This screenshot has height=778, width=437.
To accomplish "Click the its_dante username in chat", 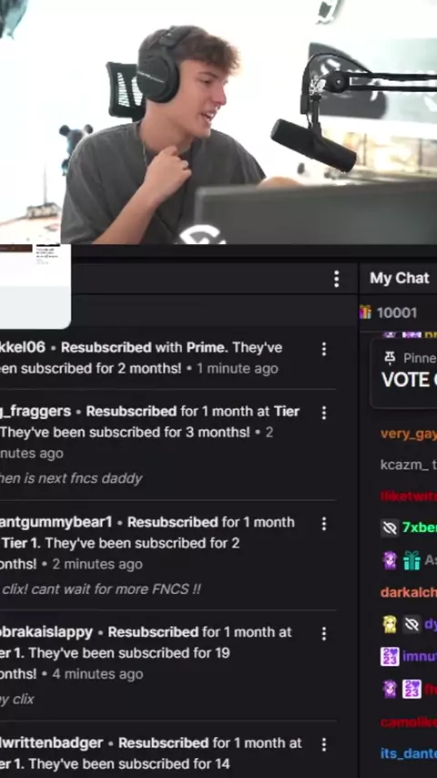I will 409,753.
